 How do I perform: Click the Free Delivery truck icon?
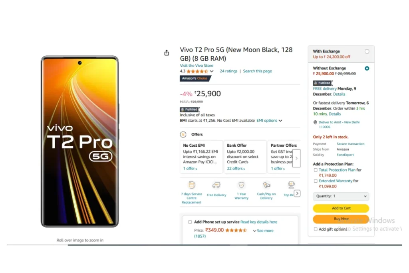coord(216,185)
